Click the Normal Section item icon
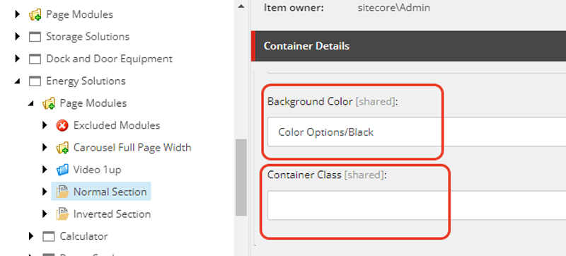The image size is (566, 256). tap(62, 192)
